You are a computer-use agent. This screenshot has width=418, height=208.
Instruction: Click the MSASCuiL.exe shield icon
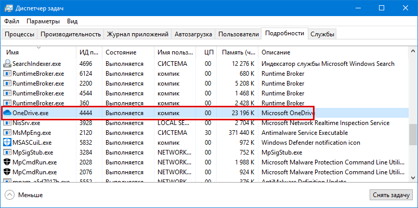(7, 143)
